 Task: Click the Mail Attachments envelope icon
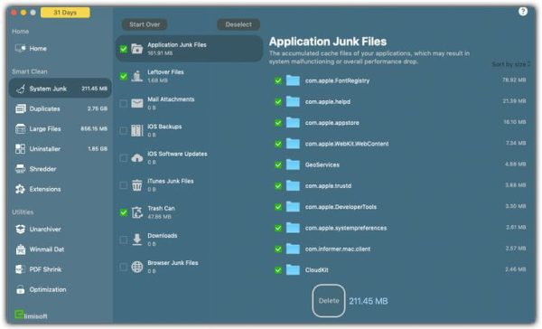pos(137,103)
